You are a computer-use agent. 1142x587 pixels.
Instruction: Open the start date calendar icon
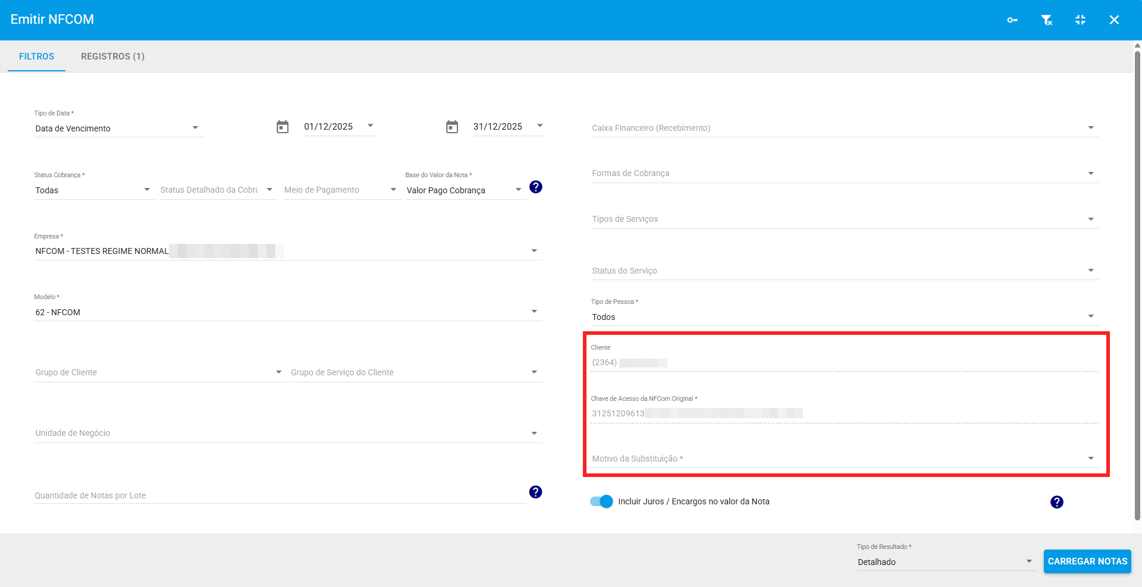pyautogui.click(x=283, y=127)
